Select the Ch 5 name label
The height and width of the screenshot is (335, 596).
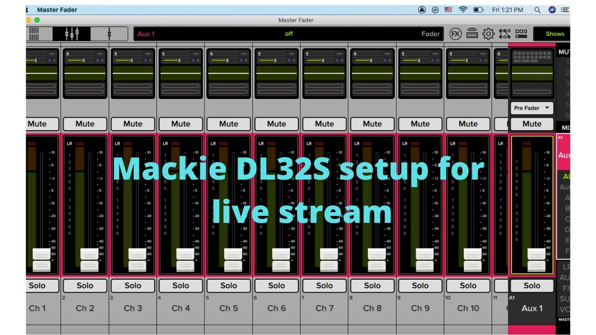point(229,308)
